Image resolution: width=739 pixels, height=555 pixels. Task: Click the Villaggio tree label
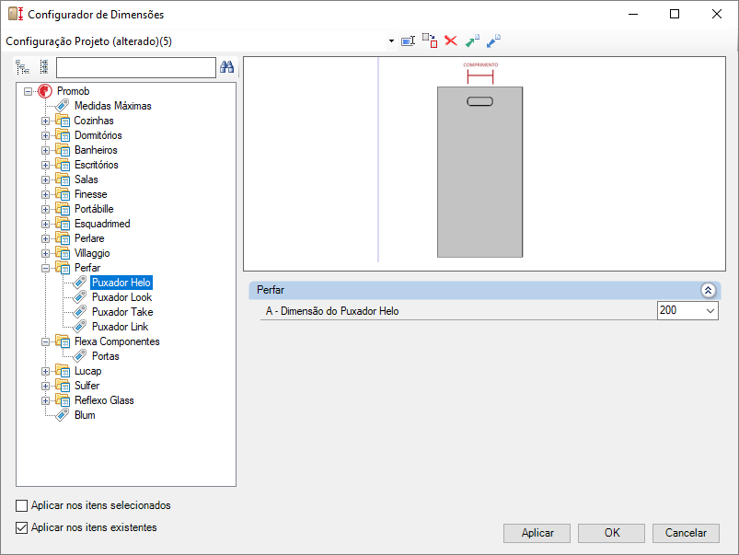click(92, 253)
